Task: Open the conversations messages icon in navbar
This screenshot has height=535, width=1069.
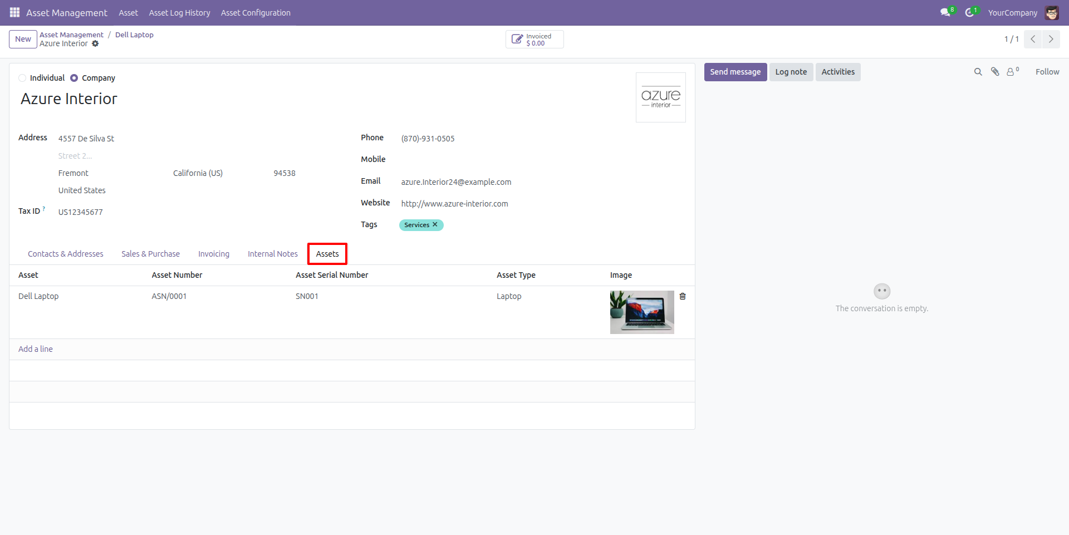Action: coord(946,12)
